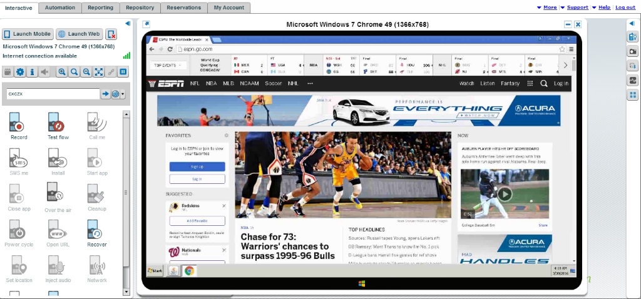The height and width of the screenshot is (299, 641).
Task: Click the command text field containing cxczx
Action: [x=53, y=94]
